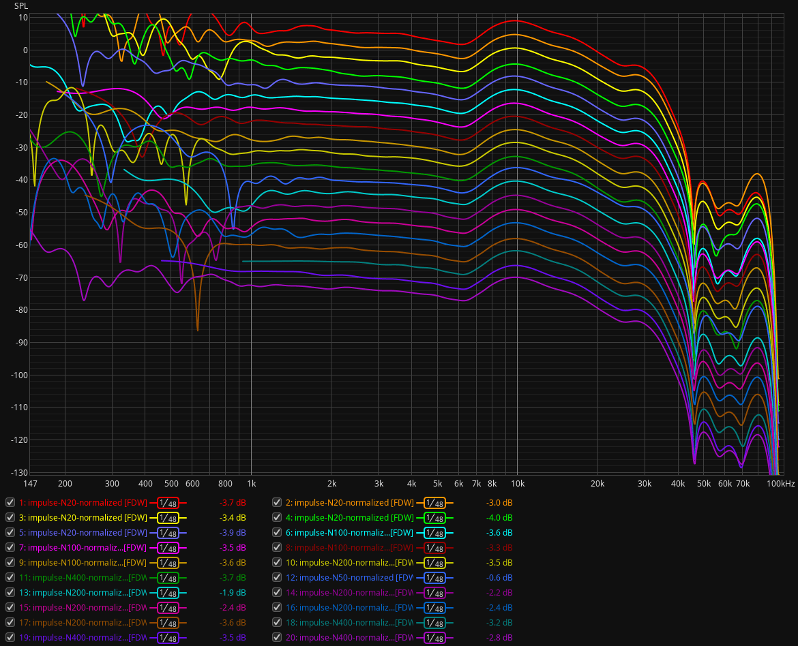Image resolution: width=798 pixels, height=646 pixels.
Task: Disable the checkbox of trace 19
Action: point(10,637)
